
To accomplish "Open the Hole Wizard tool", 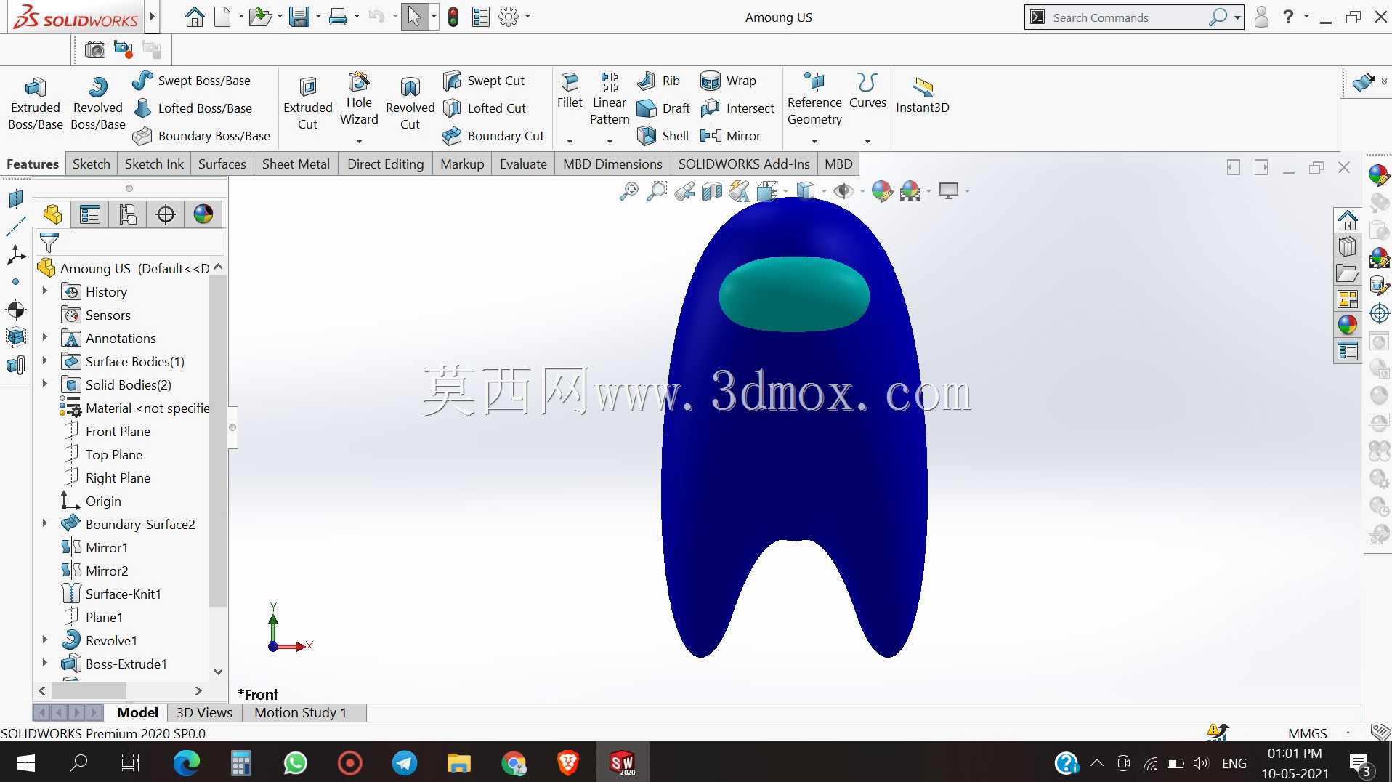I will click(359, 100).
